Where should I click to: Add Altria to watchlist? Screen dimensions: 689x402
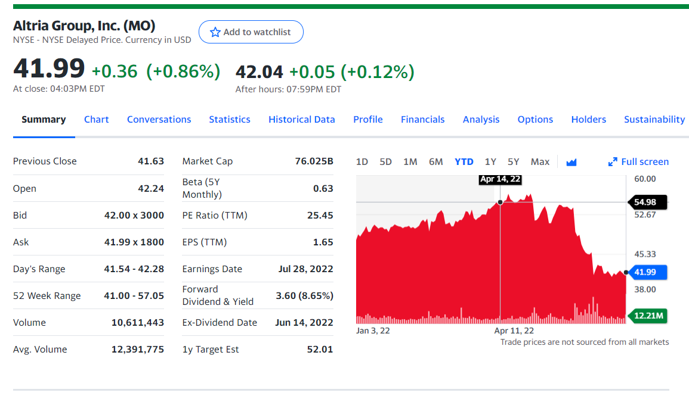click(x=251, y=32)
